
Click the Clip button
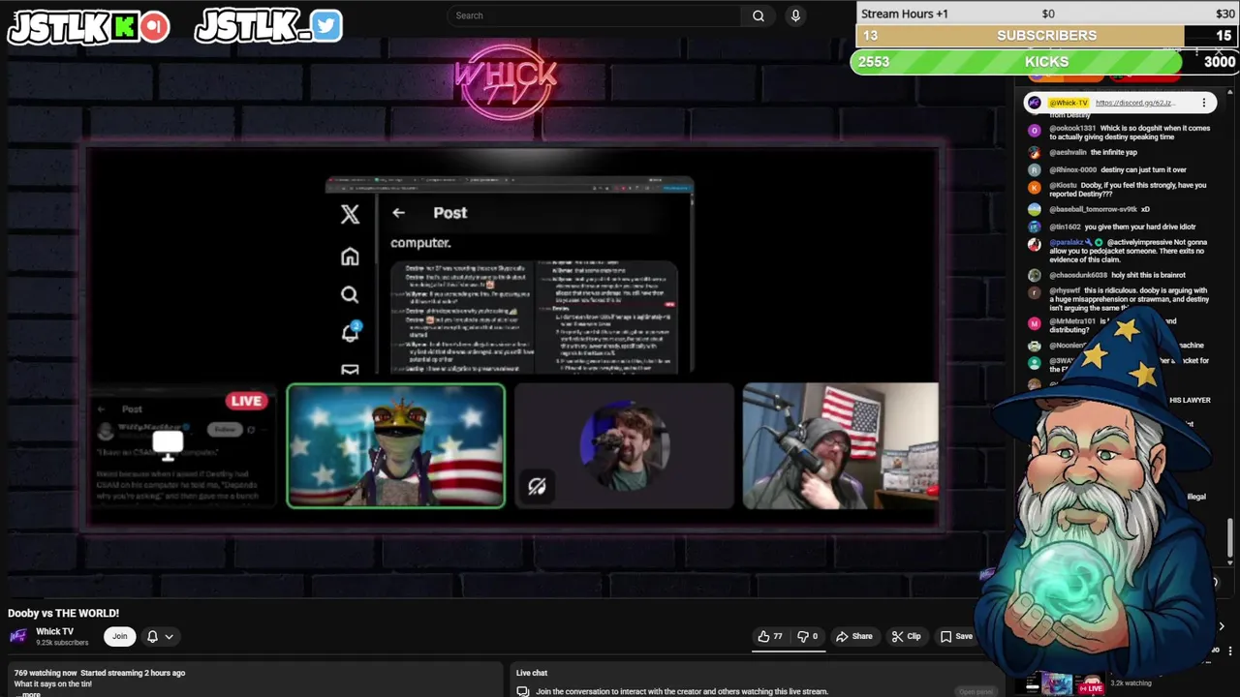coord(907,636)
